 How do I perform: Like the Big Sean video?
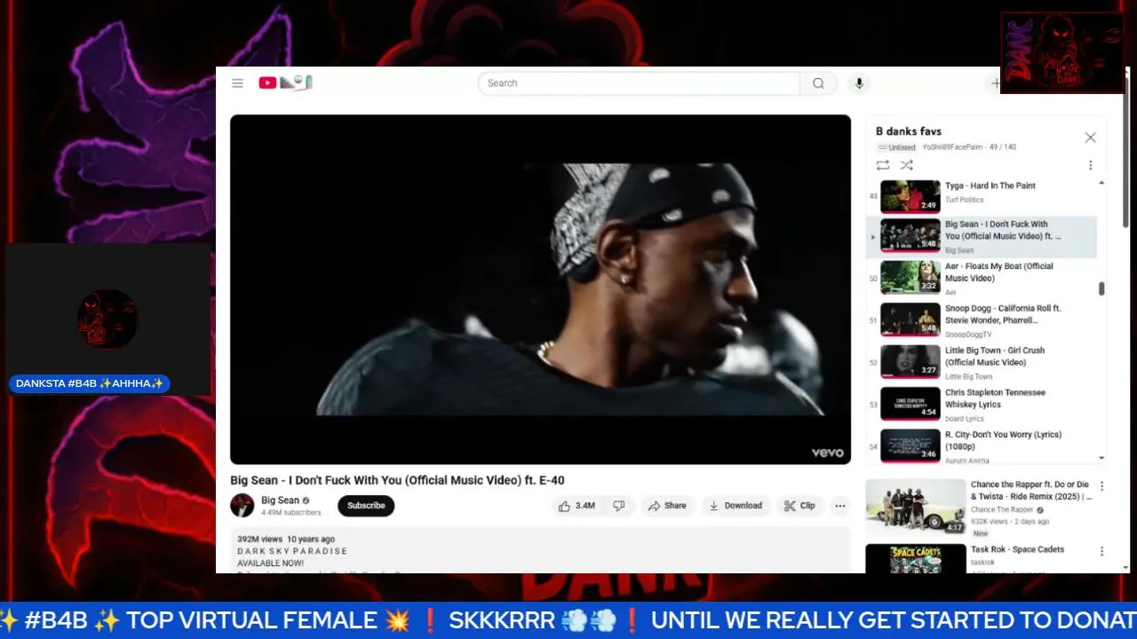coord(576,506)
